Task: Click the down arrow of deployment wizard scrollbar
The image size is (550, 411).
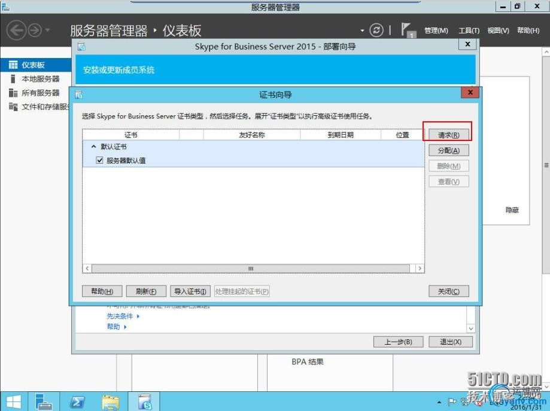Action: (x=471, y=329)
